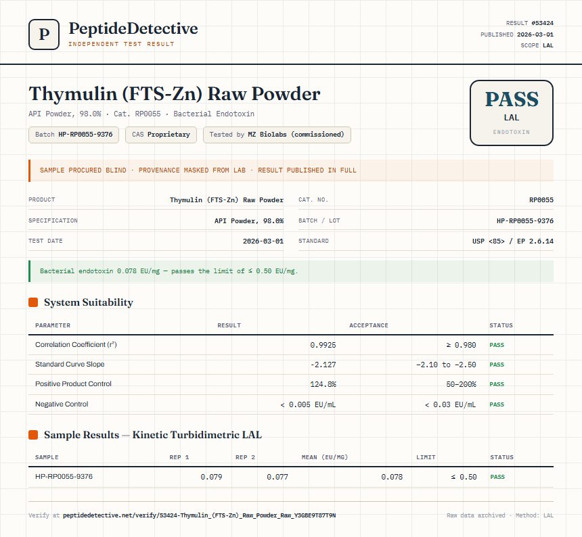Click the ACCEPTANCE column header
The image size is (582, 537).
coord(369,325)
